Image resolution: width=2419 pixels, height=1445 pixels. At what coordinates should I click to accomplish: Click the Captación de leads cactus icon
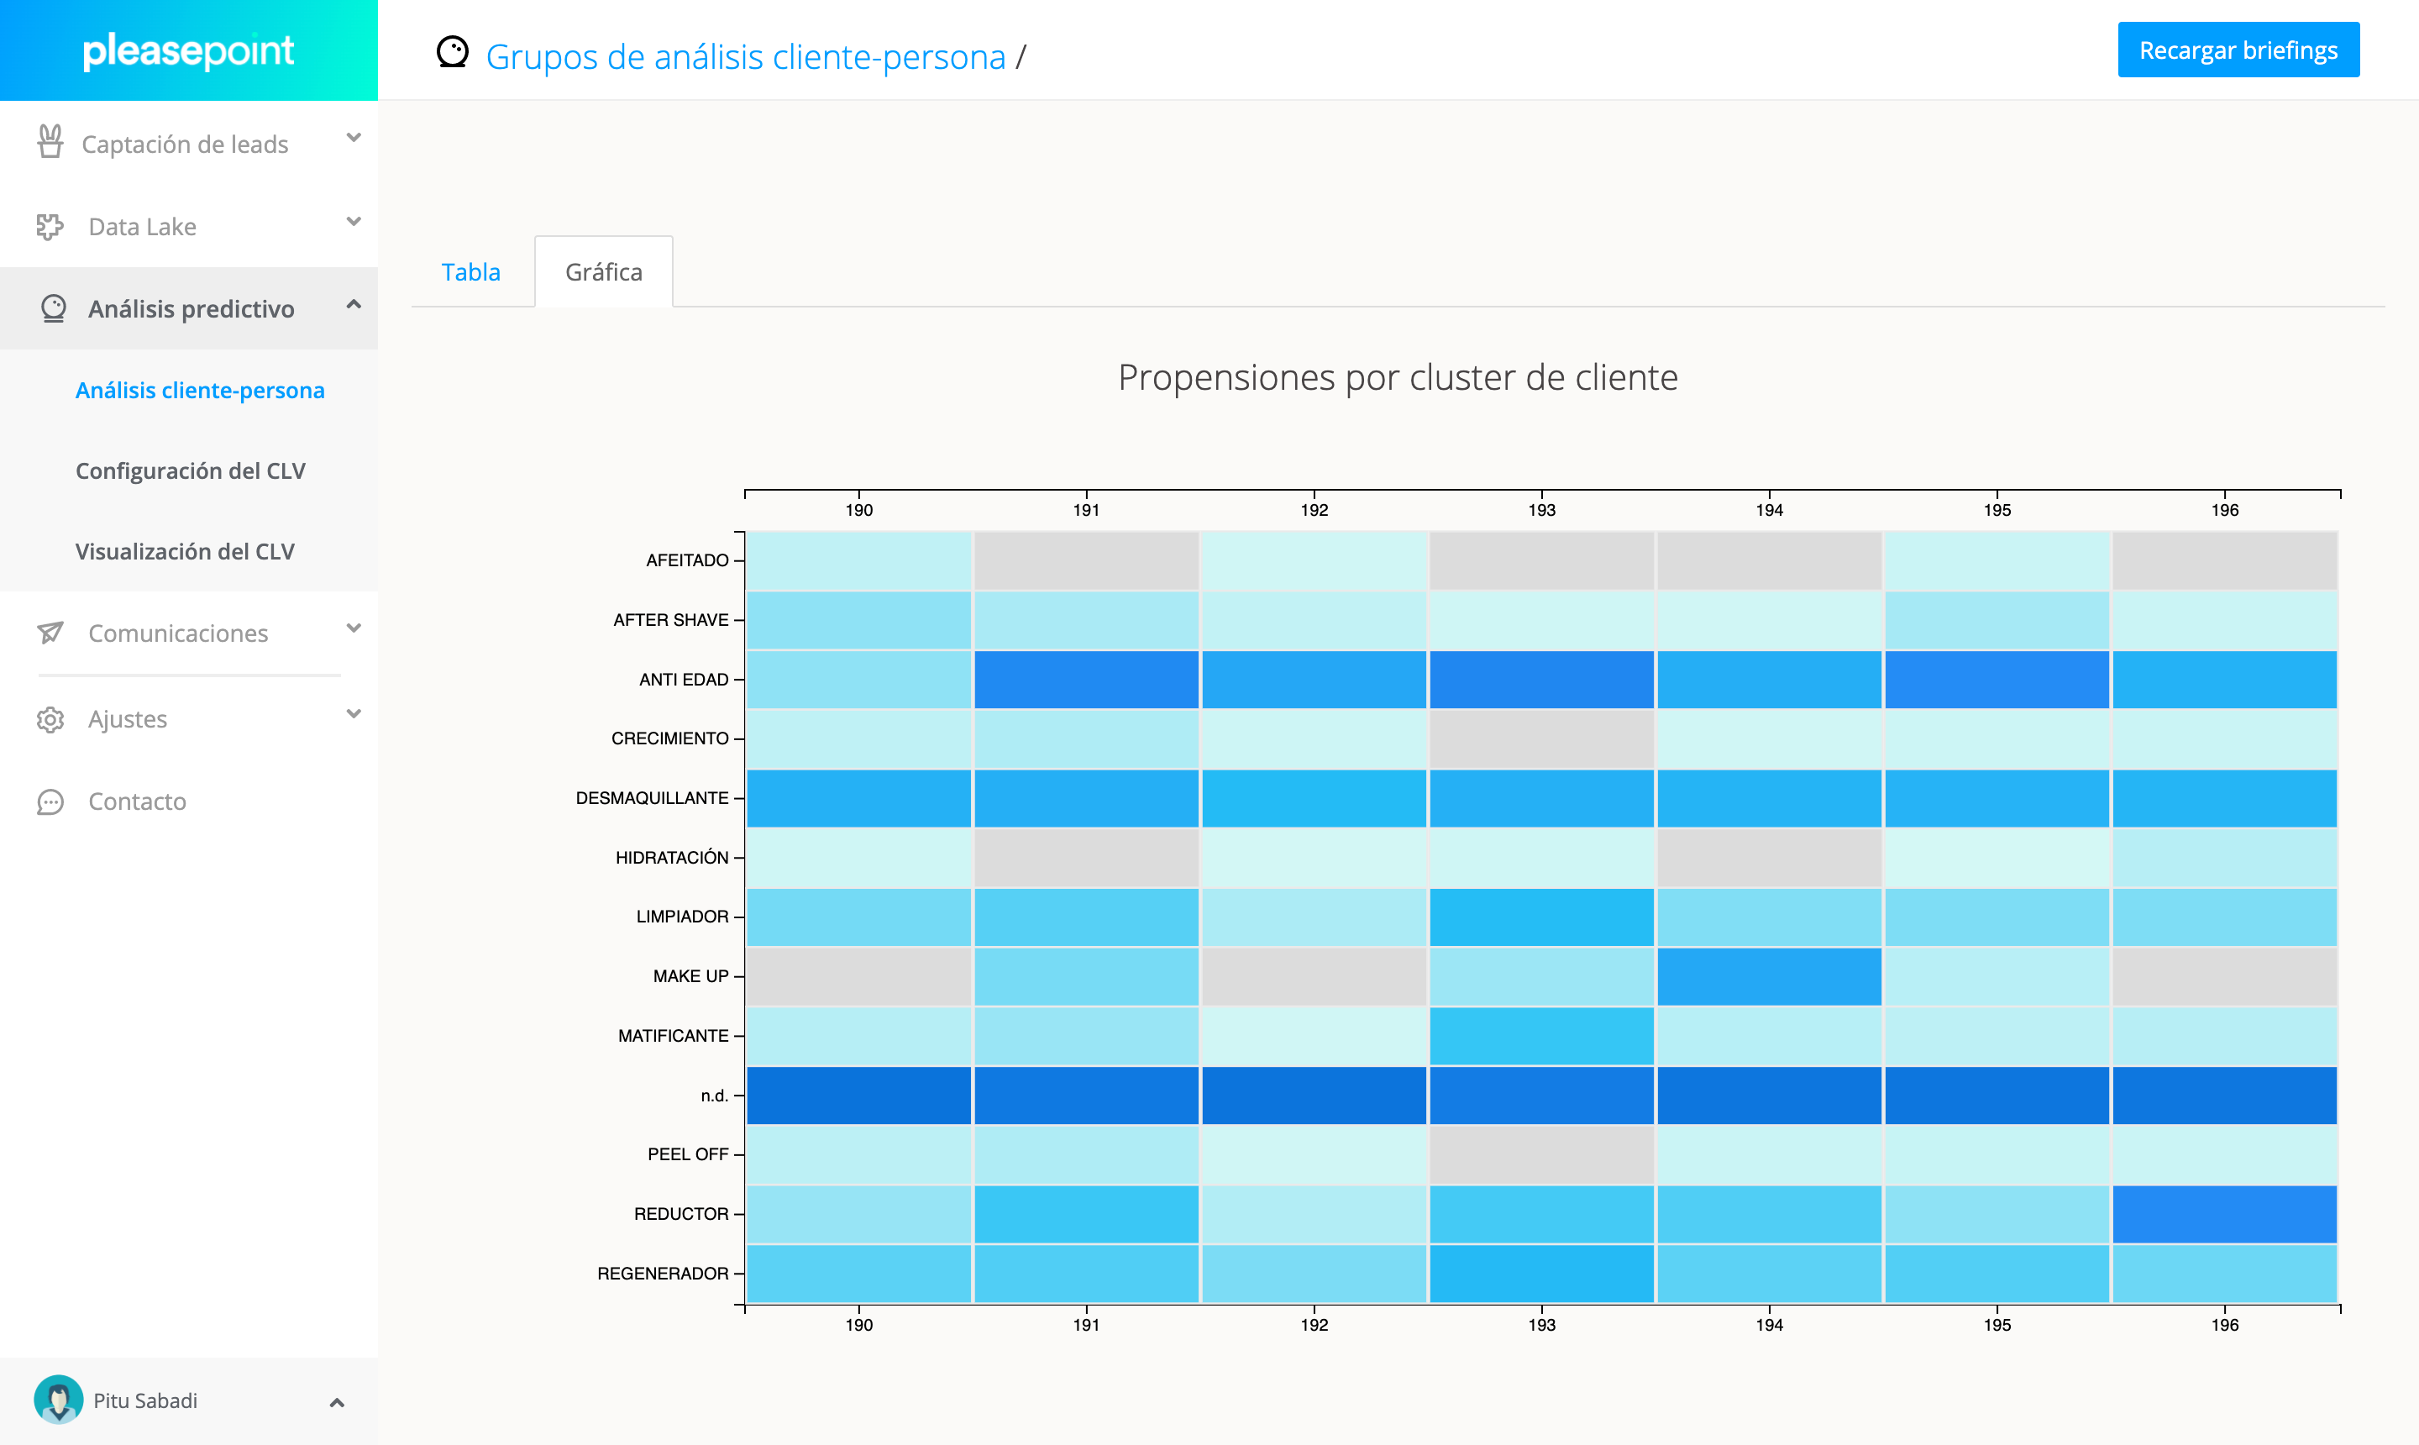50,142
